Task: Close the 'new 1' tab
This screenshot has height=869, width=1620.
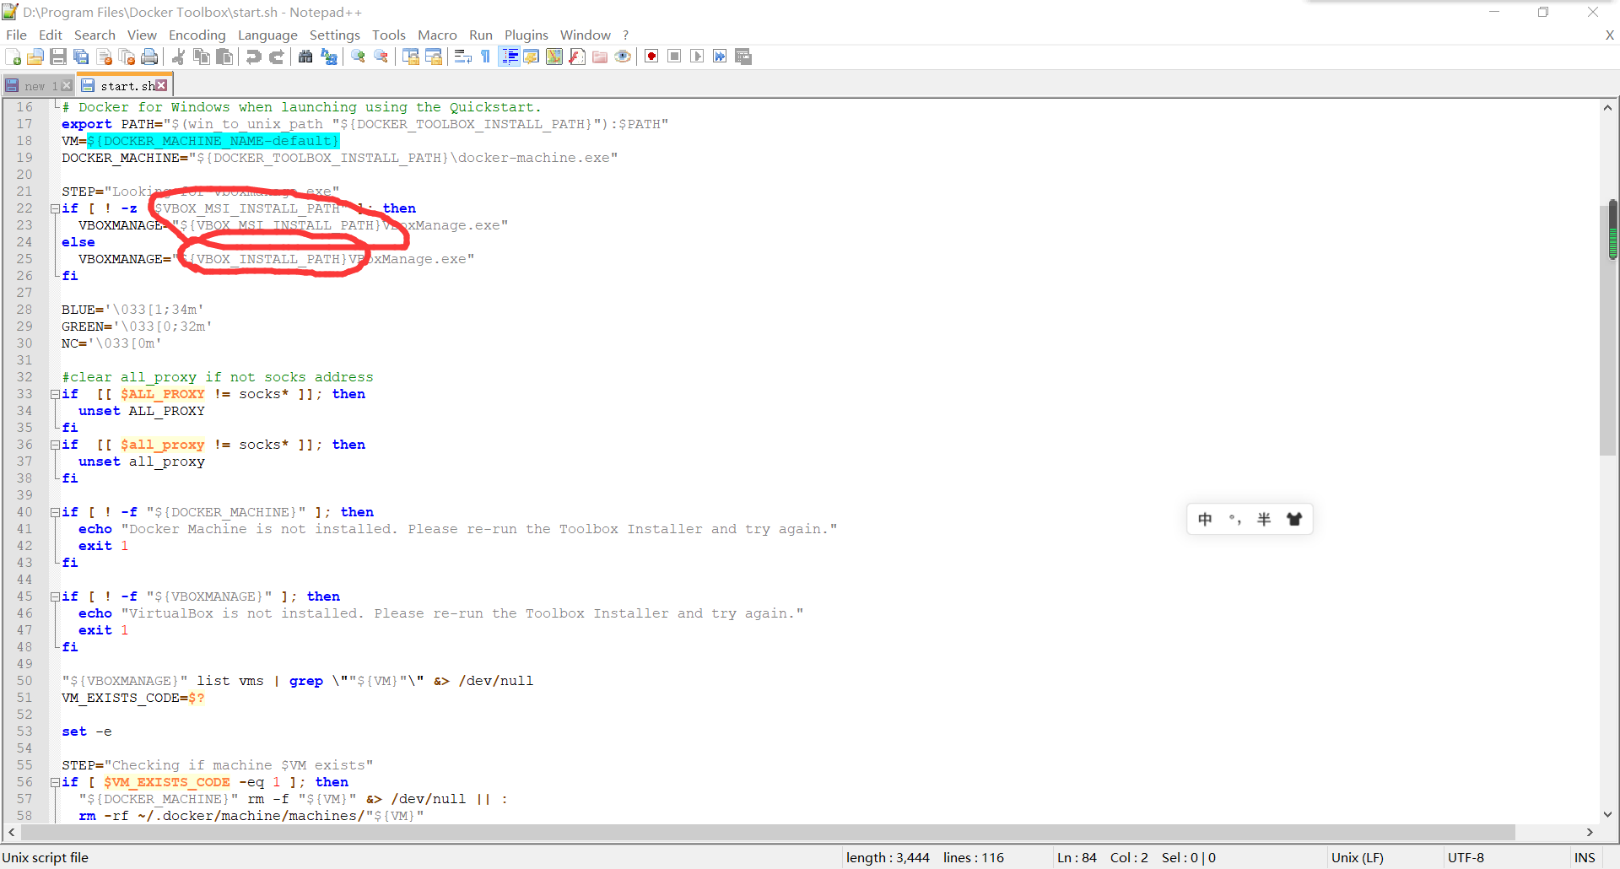Action: click(67, 85)
